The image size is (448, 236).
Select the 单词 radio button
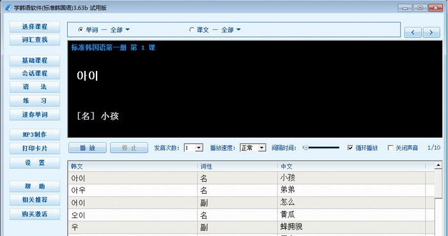click(81, 30)
